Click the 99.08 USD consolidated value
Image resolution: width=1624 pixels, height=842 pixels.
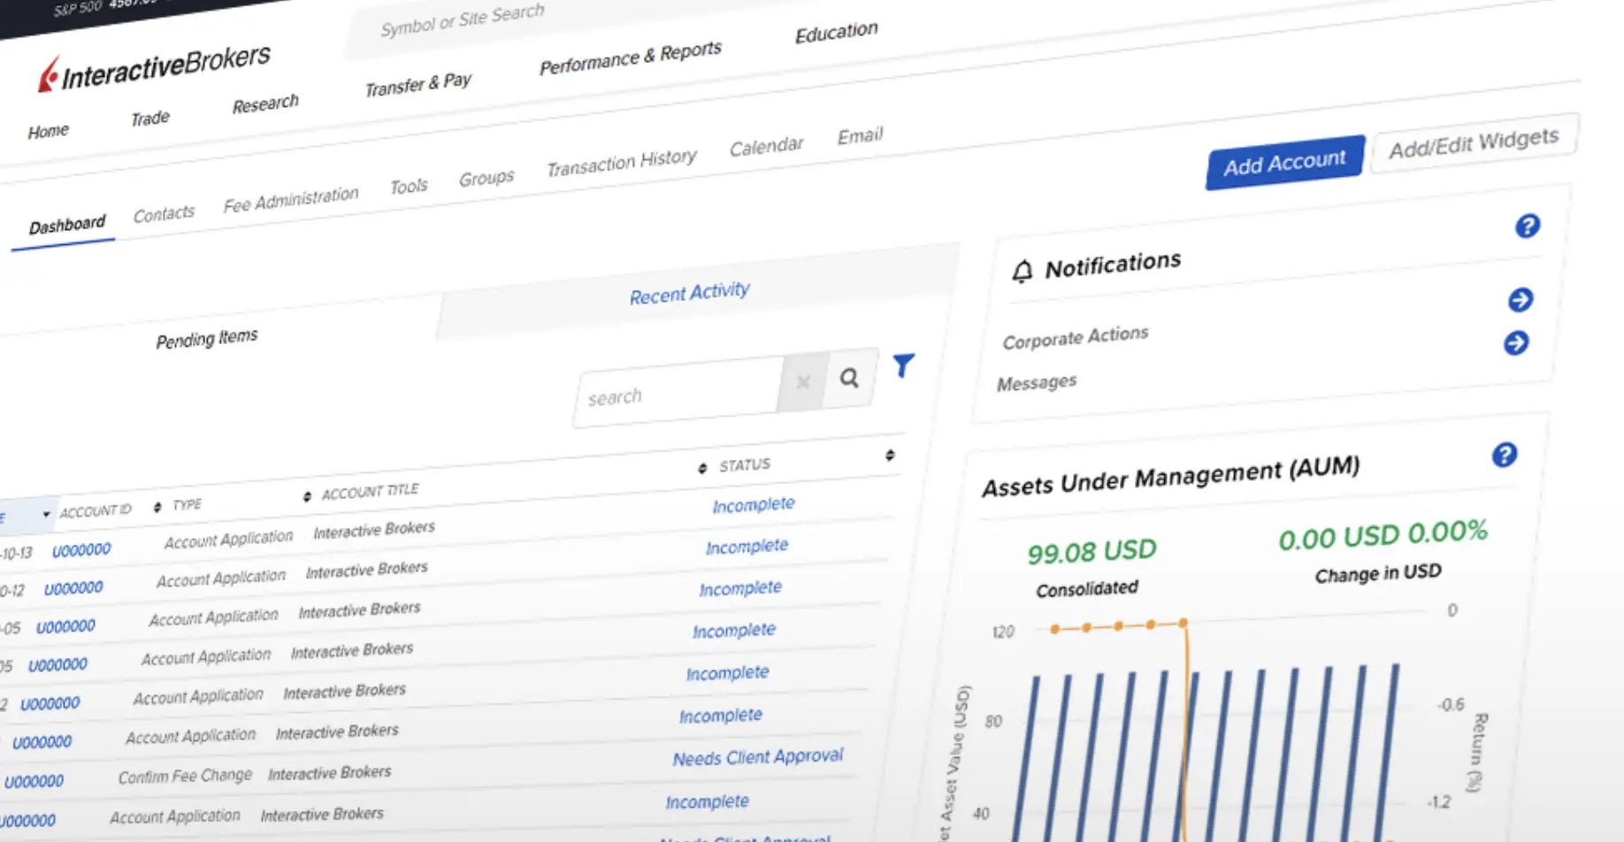click(1092, 552)
